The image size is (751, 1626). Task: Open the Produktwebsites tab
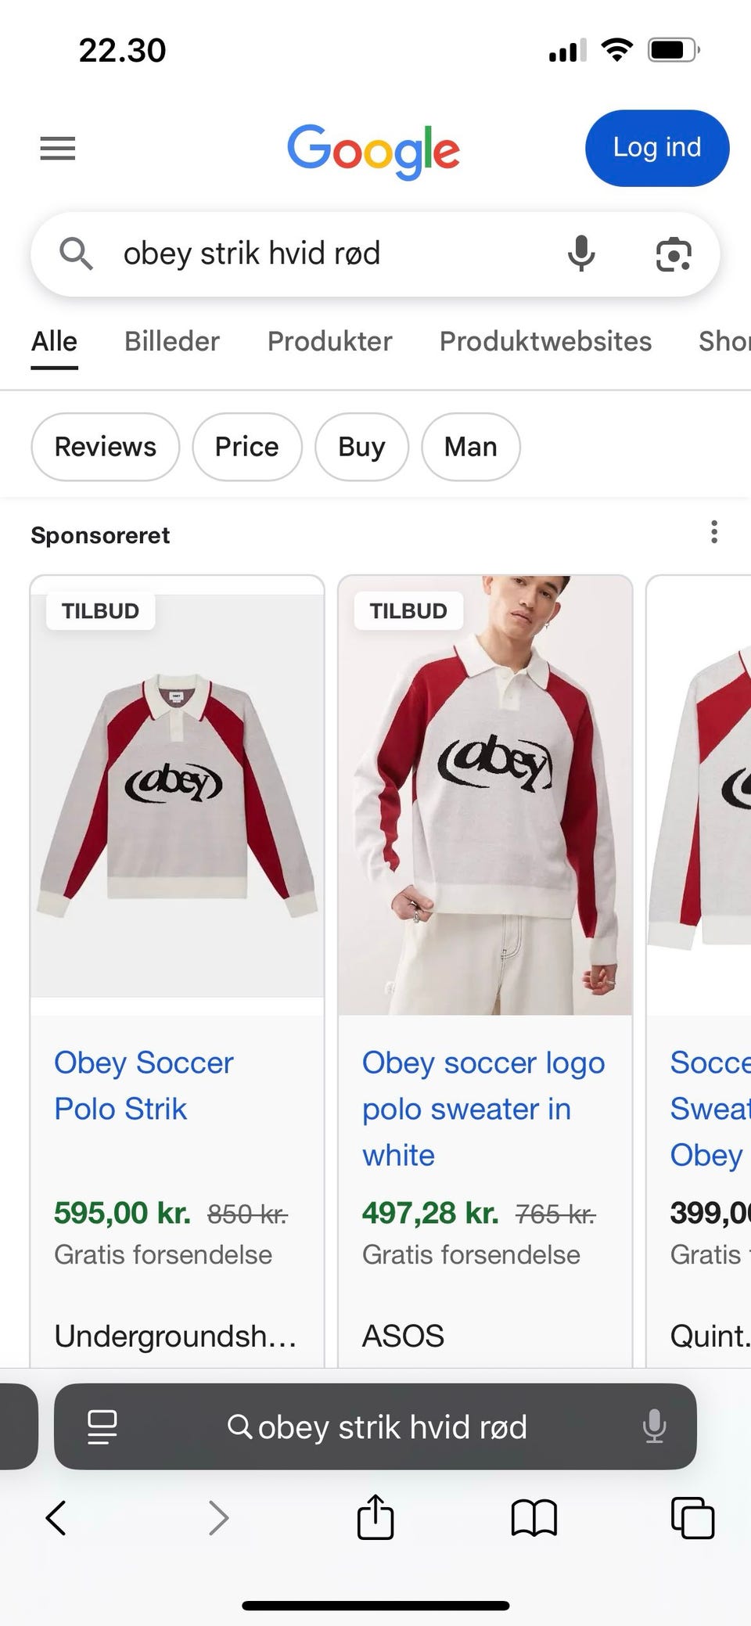tap(545, 341)
